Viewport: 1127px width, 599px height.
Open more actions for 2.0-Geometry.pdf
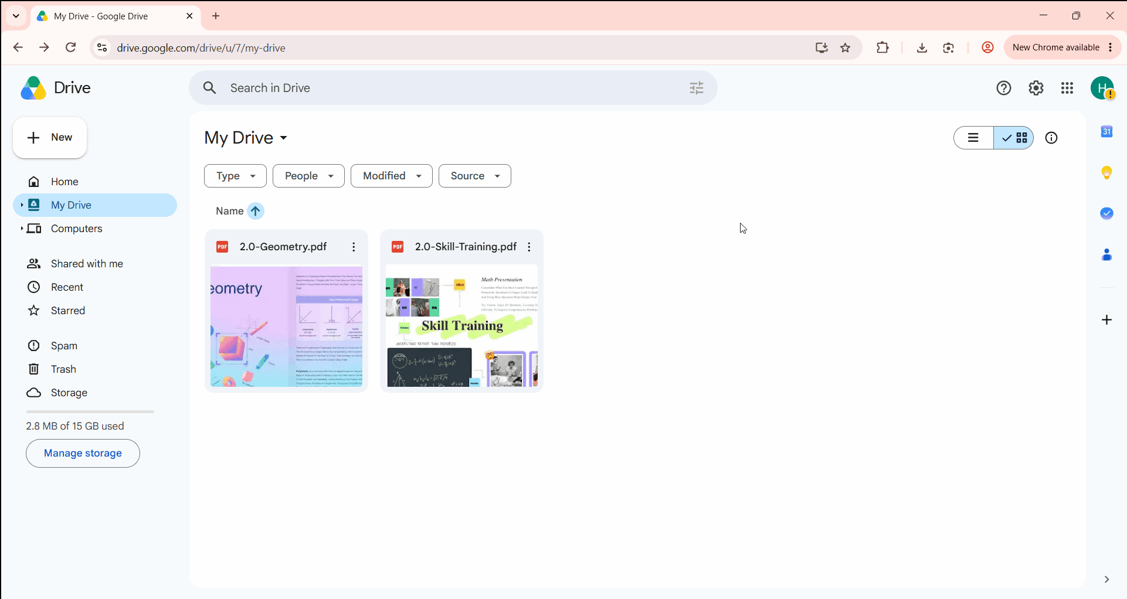click(x=354, y=247)
